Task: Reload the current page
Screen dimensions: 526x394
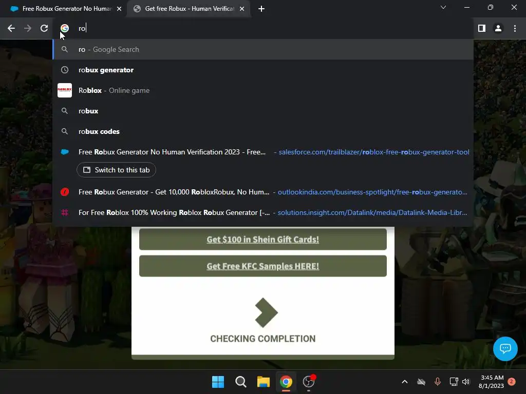Action: click(44, 29)
